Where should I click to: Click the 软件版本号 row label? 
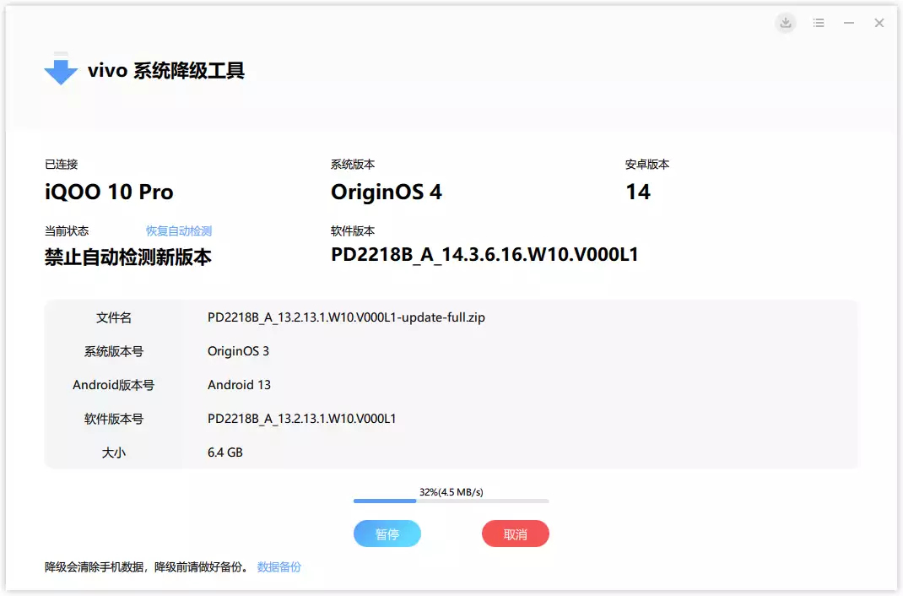pos(113,419)
